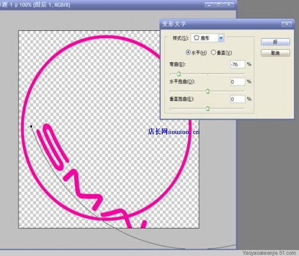Image resolution: width=299 pixels, height=256 pixels.
Task: Click the 垂直扭曲 percentage input field
Action: pyautogui.click(x=238, y=99)
